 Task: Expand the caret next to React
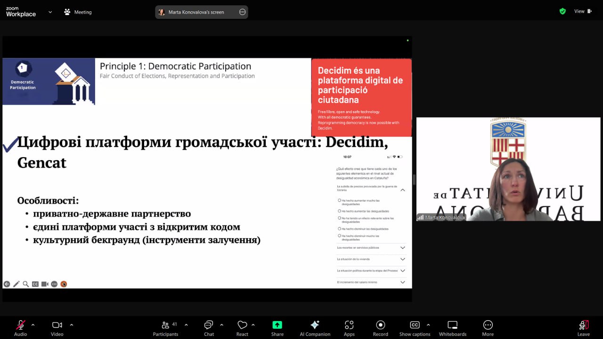(x=253, y=325)
